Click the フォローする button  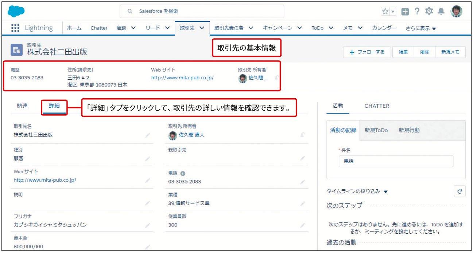coord(367,52)
